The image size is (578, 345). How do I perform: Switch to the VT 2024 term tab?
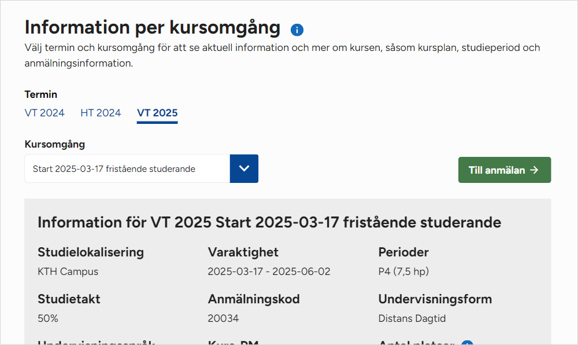(45, 113)
